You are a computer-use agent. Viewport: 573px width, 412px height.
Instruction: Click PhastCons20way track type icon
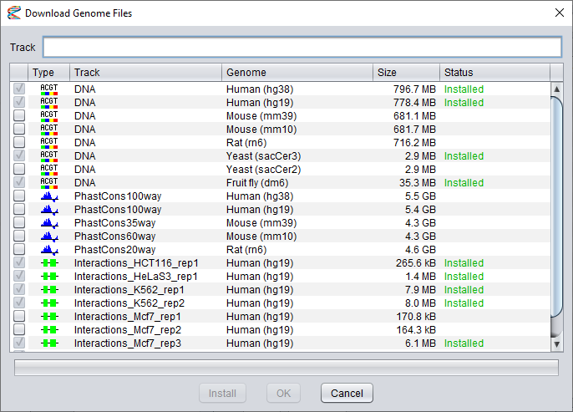(49, 250)
